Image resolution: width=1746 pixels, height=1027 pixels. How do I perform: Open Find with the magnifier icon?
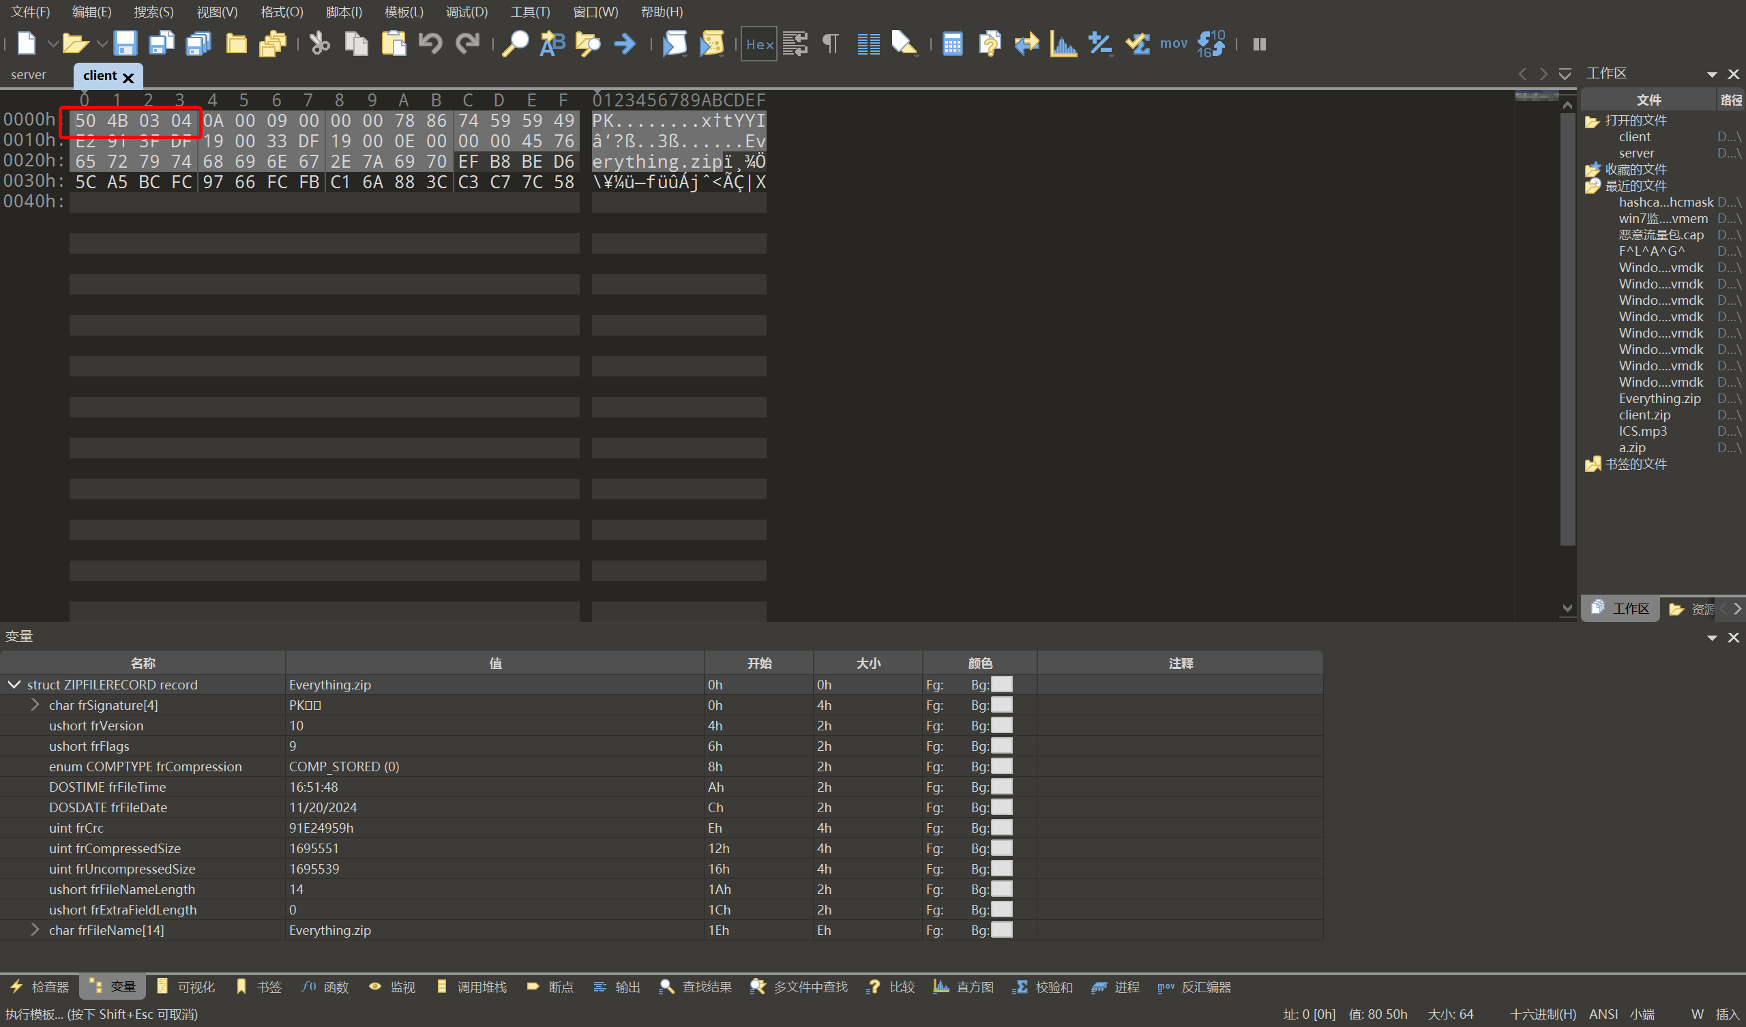(x=515, y=44)
